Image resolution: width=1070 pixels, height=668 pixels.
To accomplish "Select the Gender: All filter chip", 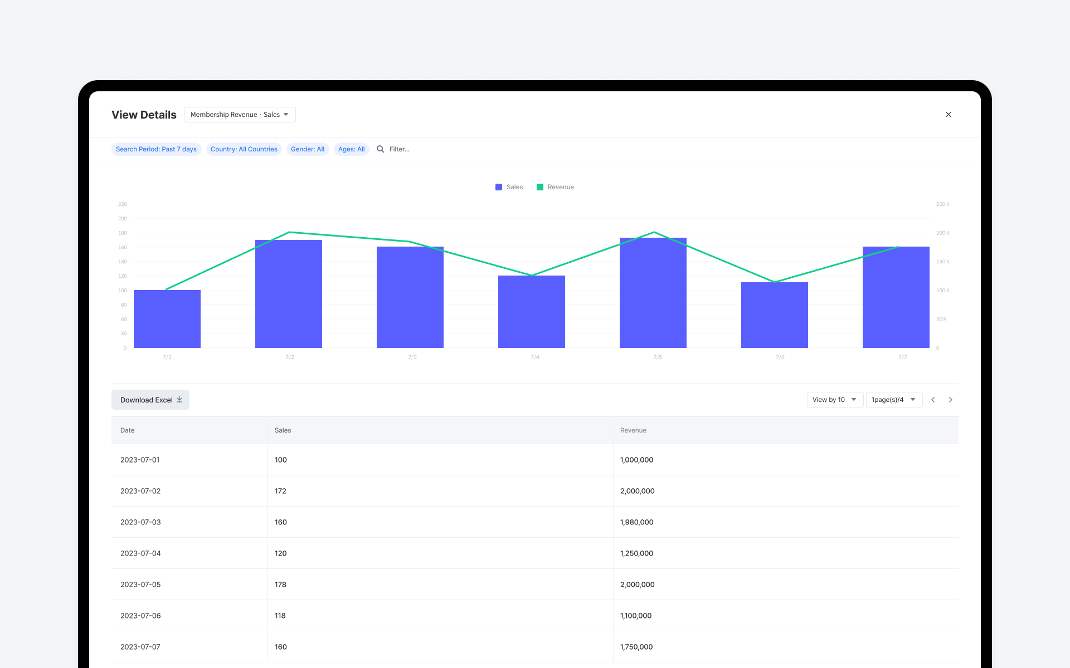I will point(308,149).
